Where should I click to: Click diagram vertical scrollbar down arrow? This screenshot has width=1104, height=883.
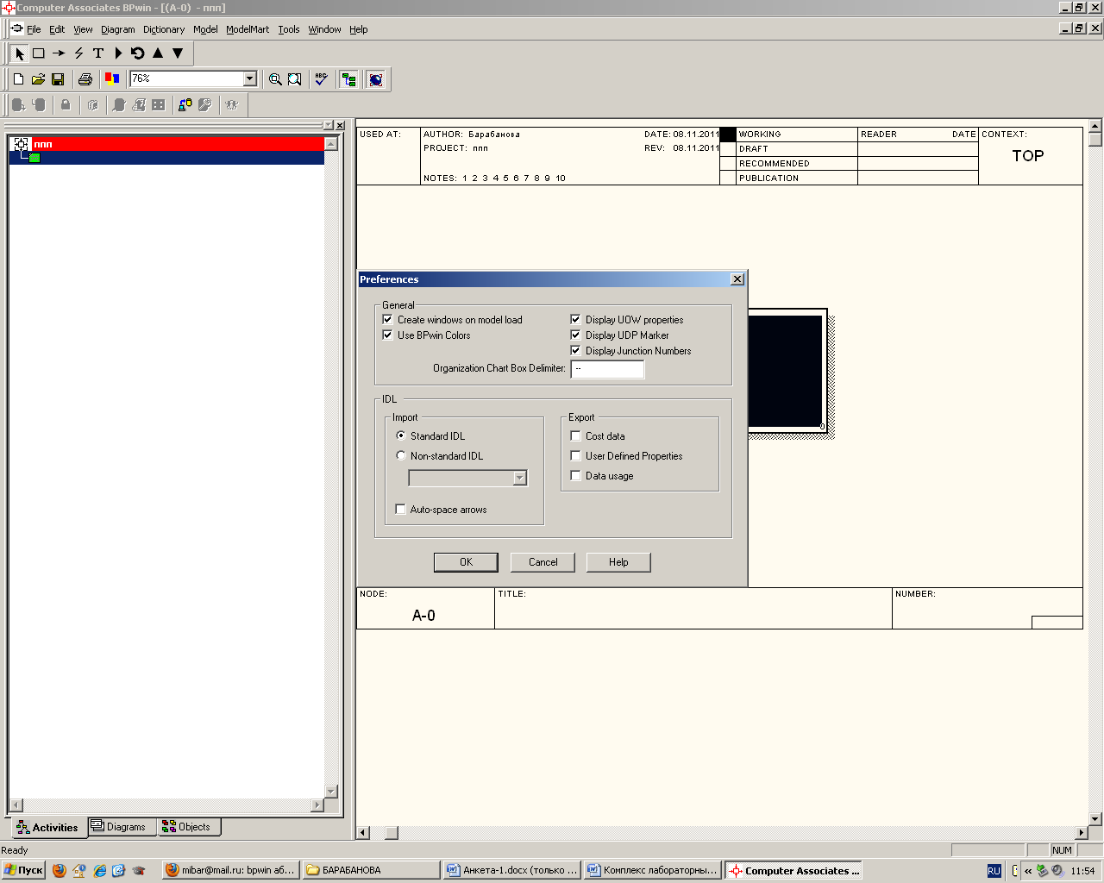pos(1095,818)
